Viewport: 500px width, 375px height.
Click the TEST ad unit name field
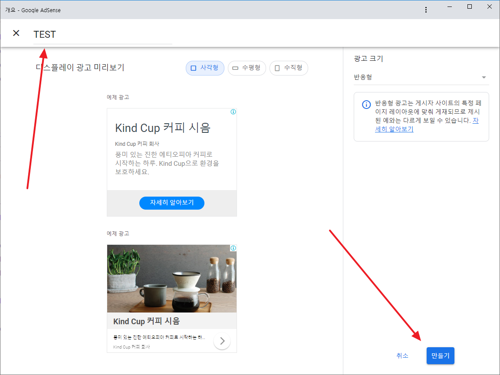[103, 35]
